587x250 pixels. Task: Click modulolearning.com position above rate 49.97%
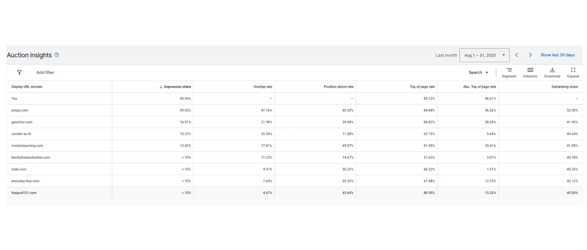[x=348, y=146]
